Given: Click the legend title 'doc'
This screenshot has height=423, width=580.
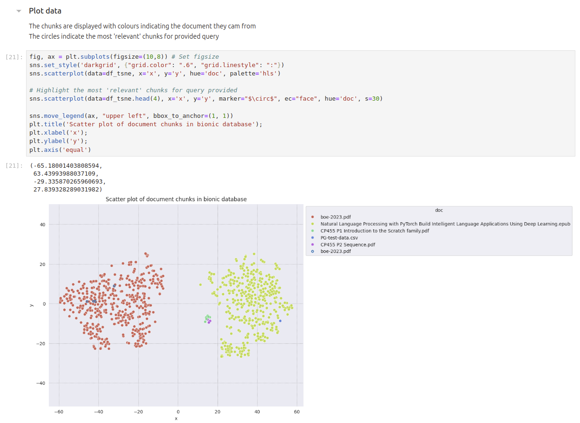Looking at the screenshot, I should [x=439, y=210].
